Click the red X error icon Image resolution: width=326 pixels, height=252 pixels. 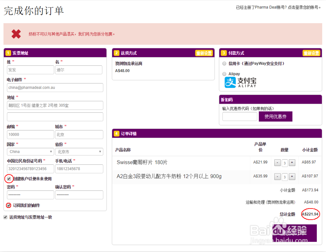16,34
